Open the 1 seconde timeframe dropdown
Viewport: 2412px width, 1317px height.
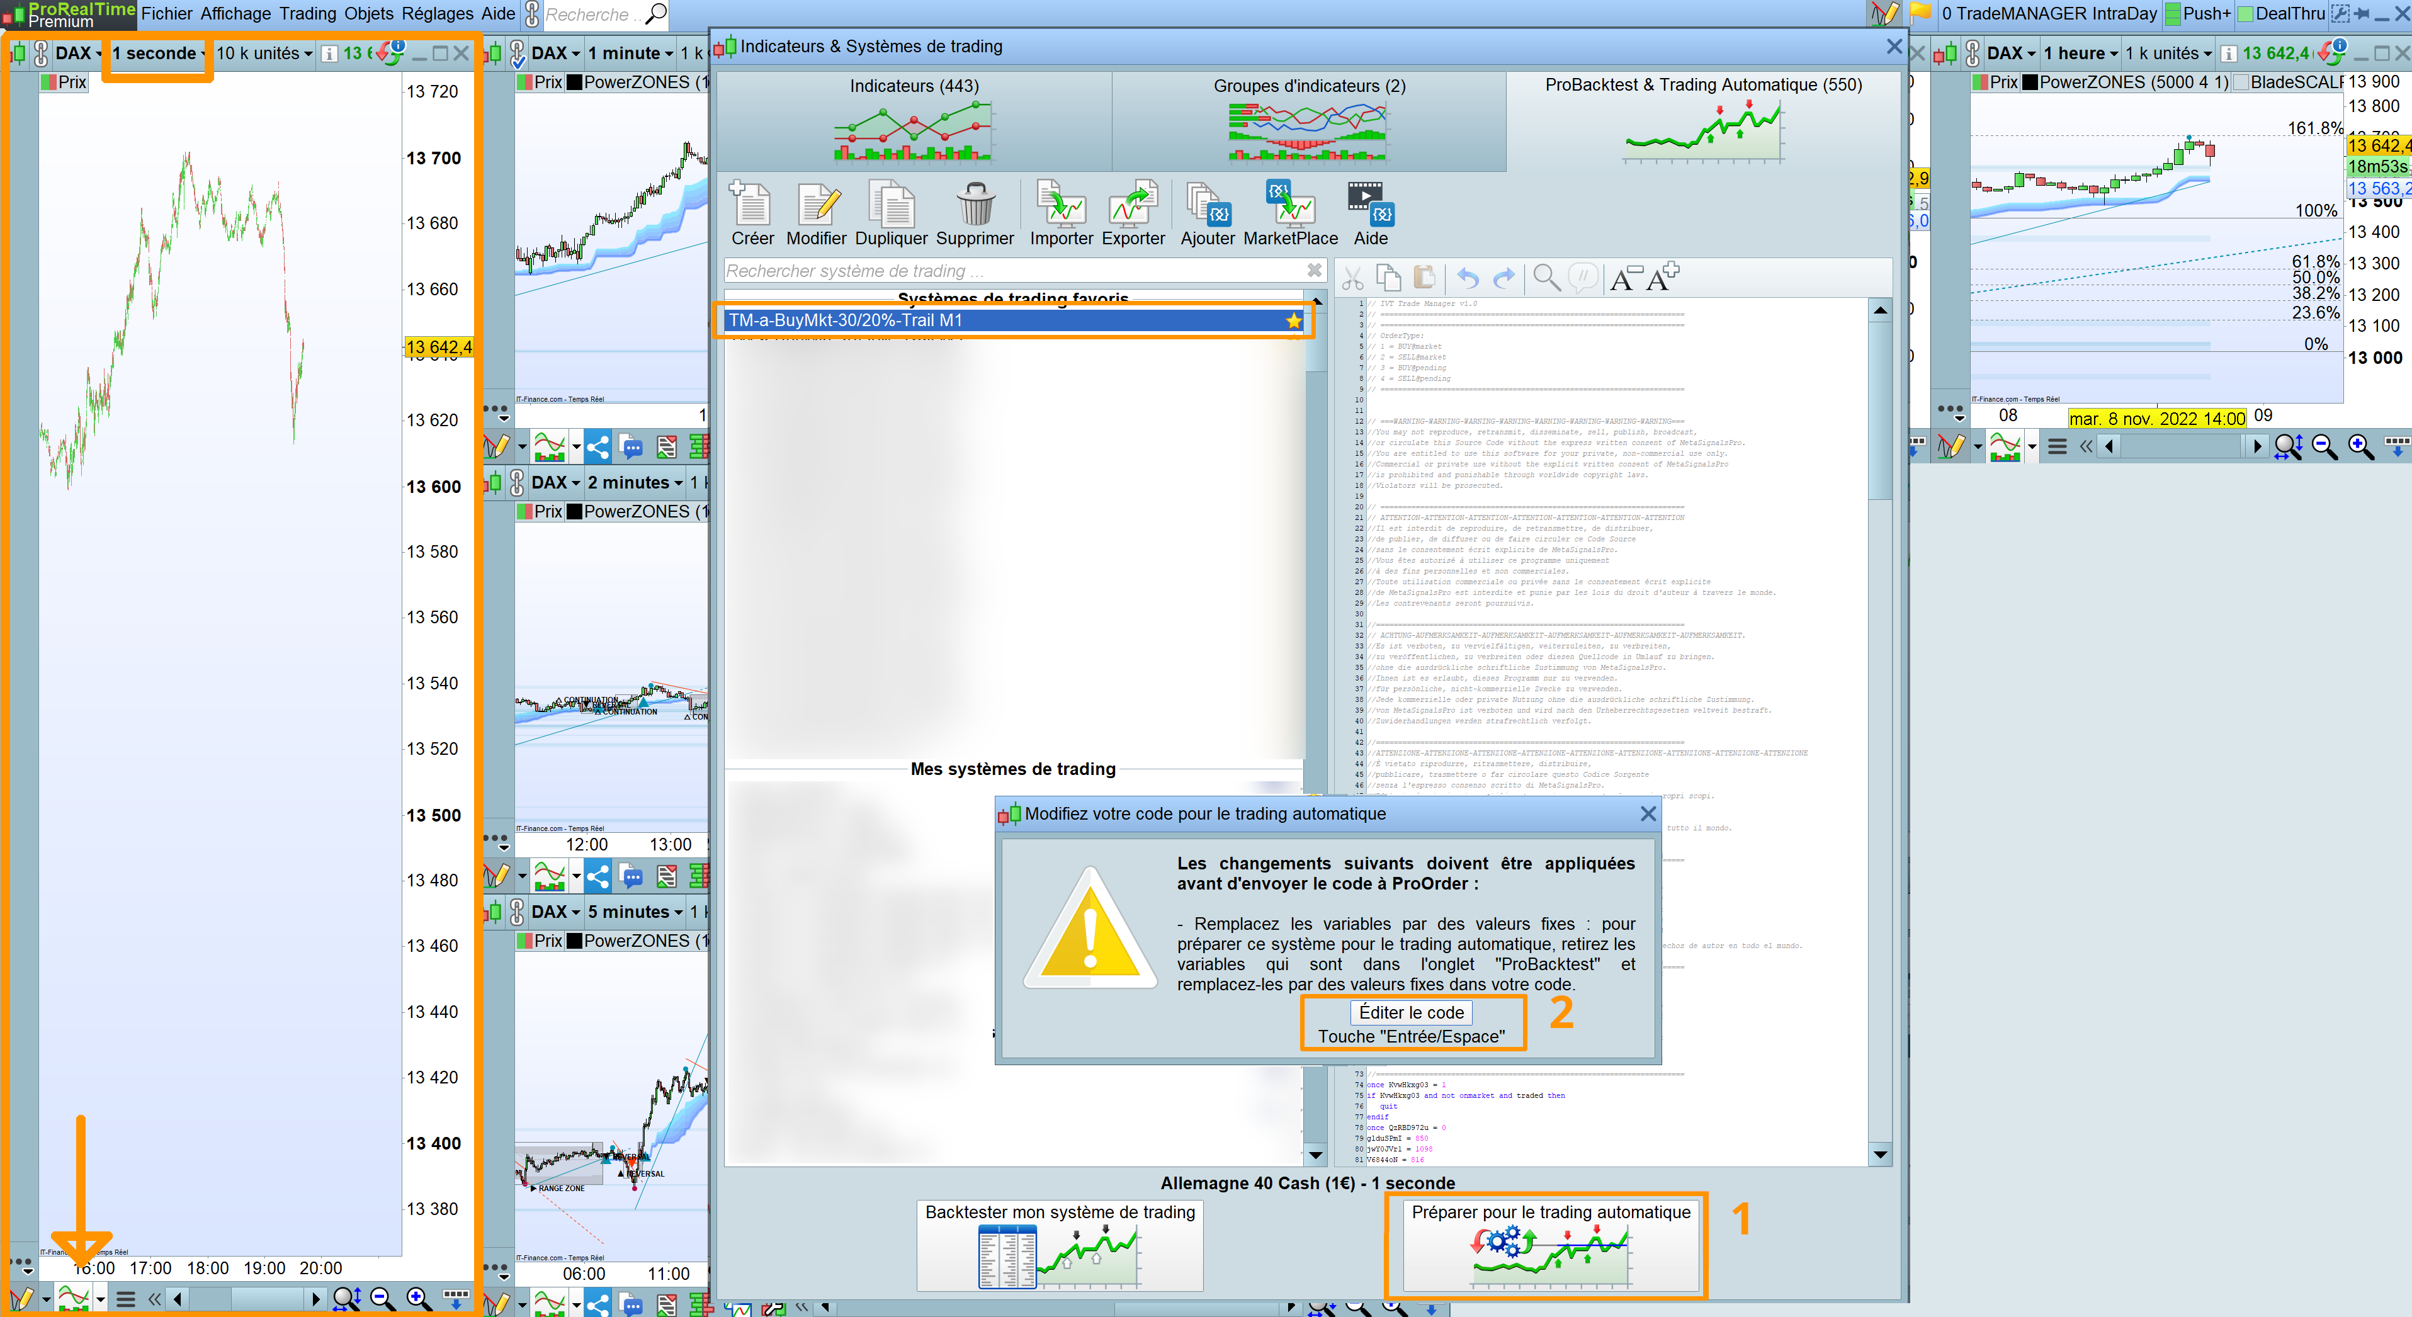click(158, 54)
